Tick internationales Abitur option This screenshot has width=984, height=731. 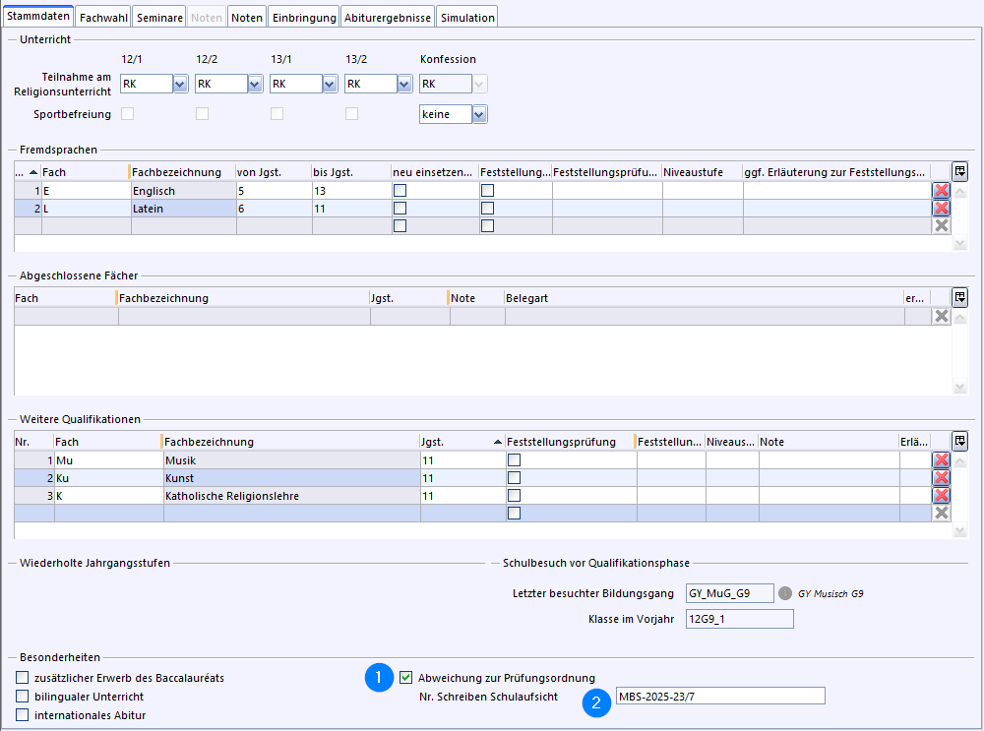pos(23,715)
